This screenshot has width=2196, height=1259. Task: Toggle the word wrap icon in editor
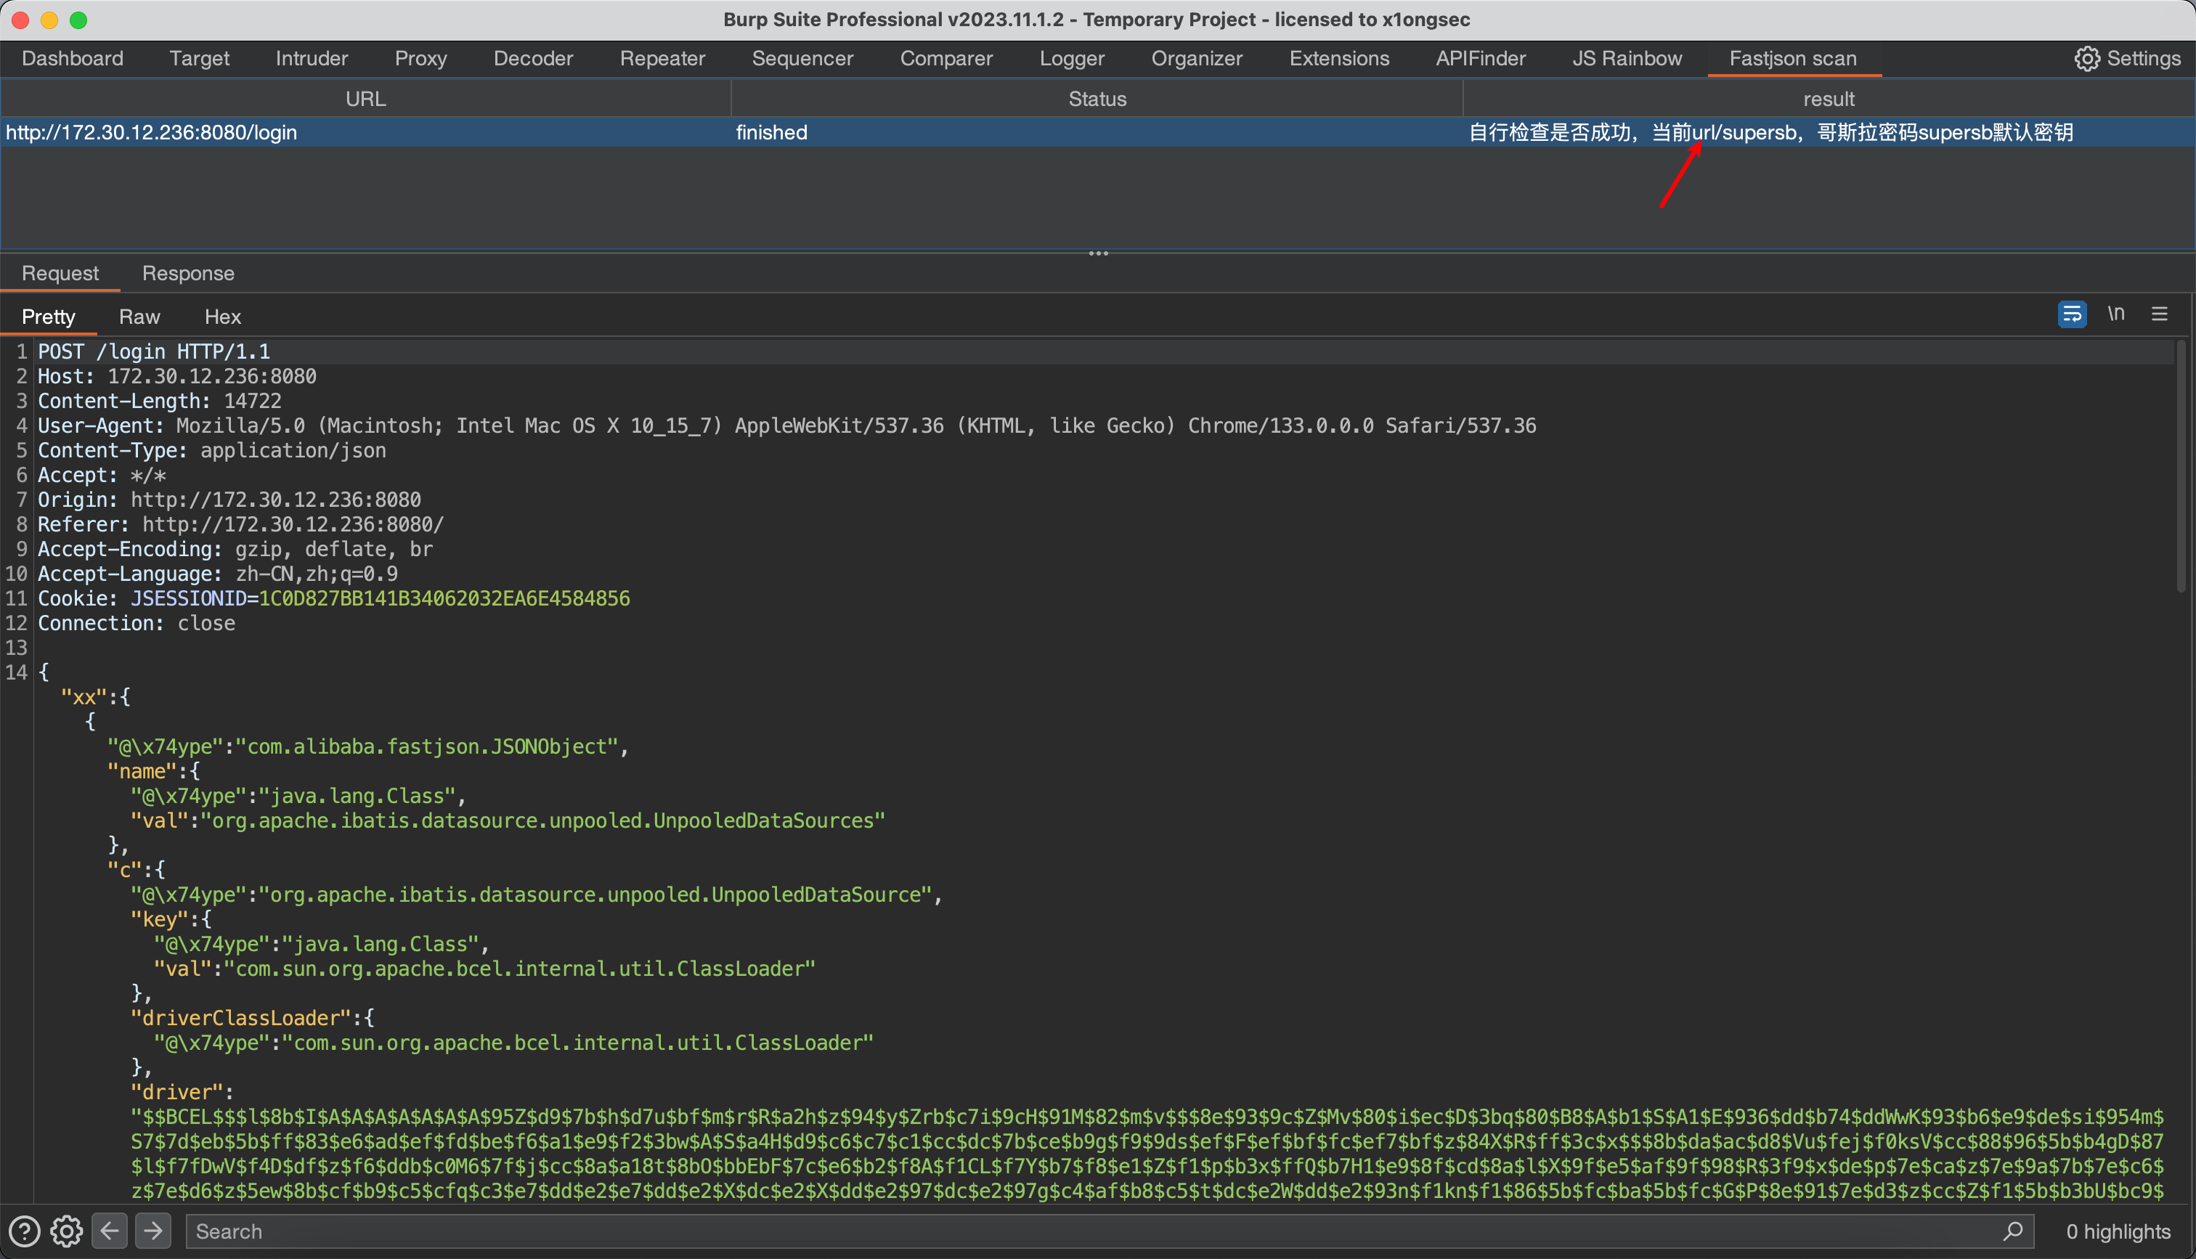(2072, 314)
